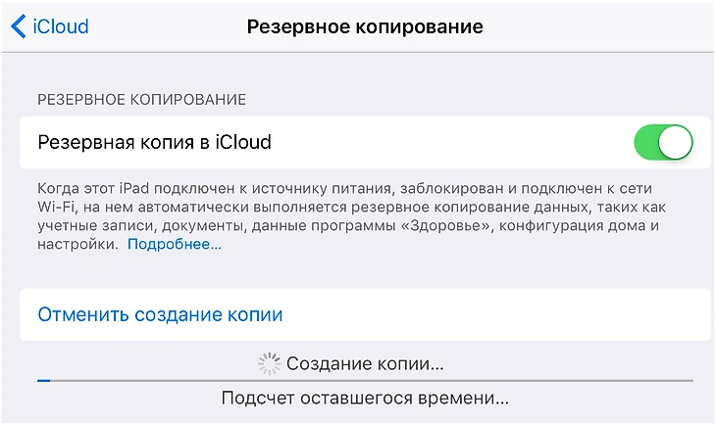This screenshot has height=425, width=716.
Task: Tap the Резервное копирование page title
Action: pos(365,26)
